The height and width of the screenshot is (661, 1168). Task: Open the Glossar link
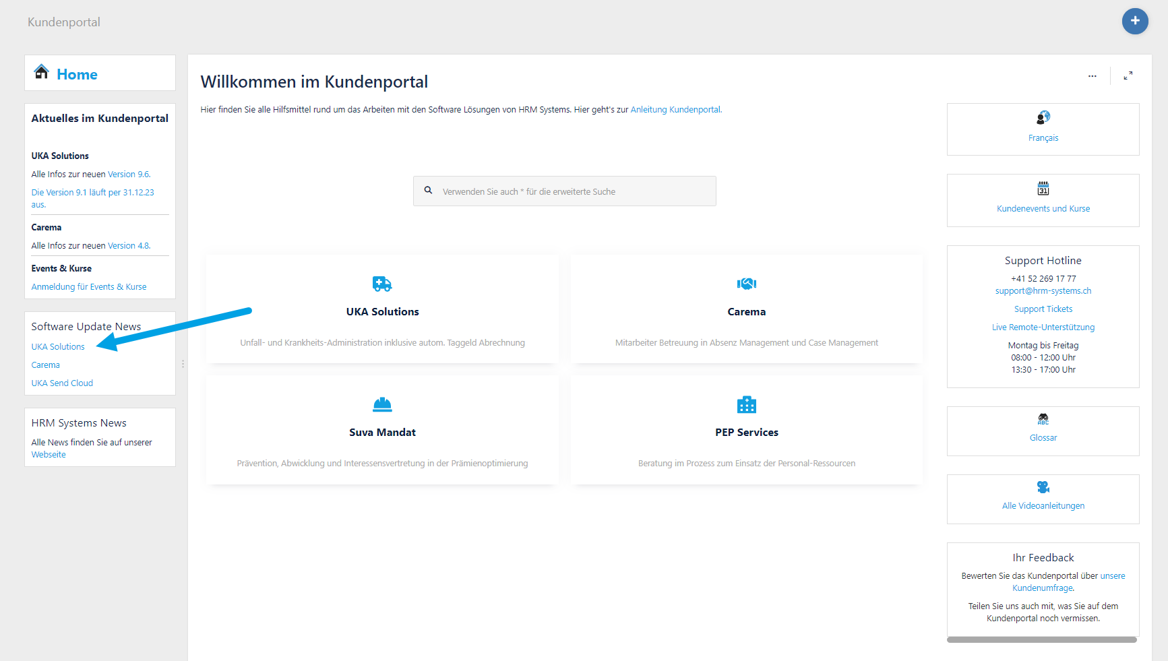click(1043, 437)
